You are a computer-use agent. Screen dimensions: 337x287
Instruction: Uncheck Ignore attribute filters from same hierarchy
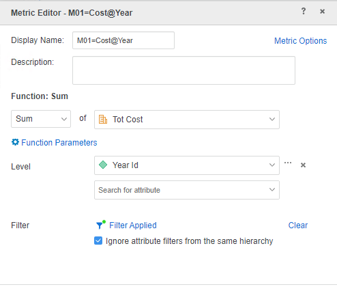tap(98, 241)
